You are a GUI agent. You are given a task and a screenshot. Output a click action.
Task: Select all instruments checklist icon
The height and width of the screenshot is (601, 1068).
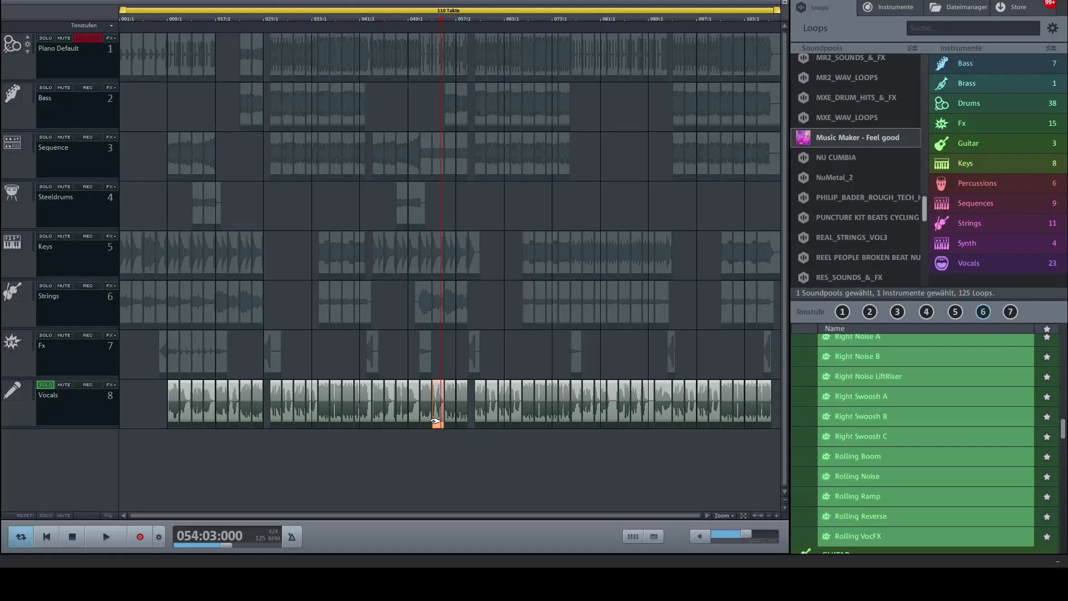(1051, 48)
